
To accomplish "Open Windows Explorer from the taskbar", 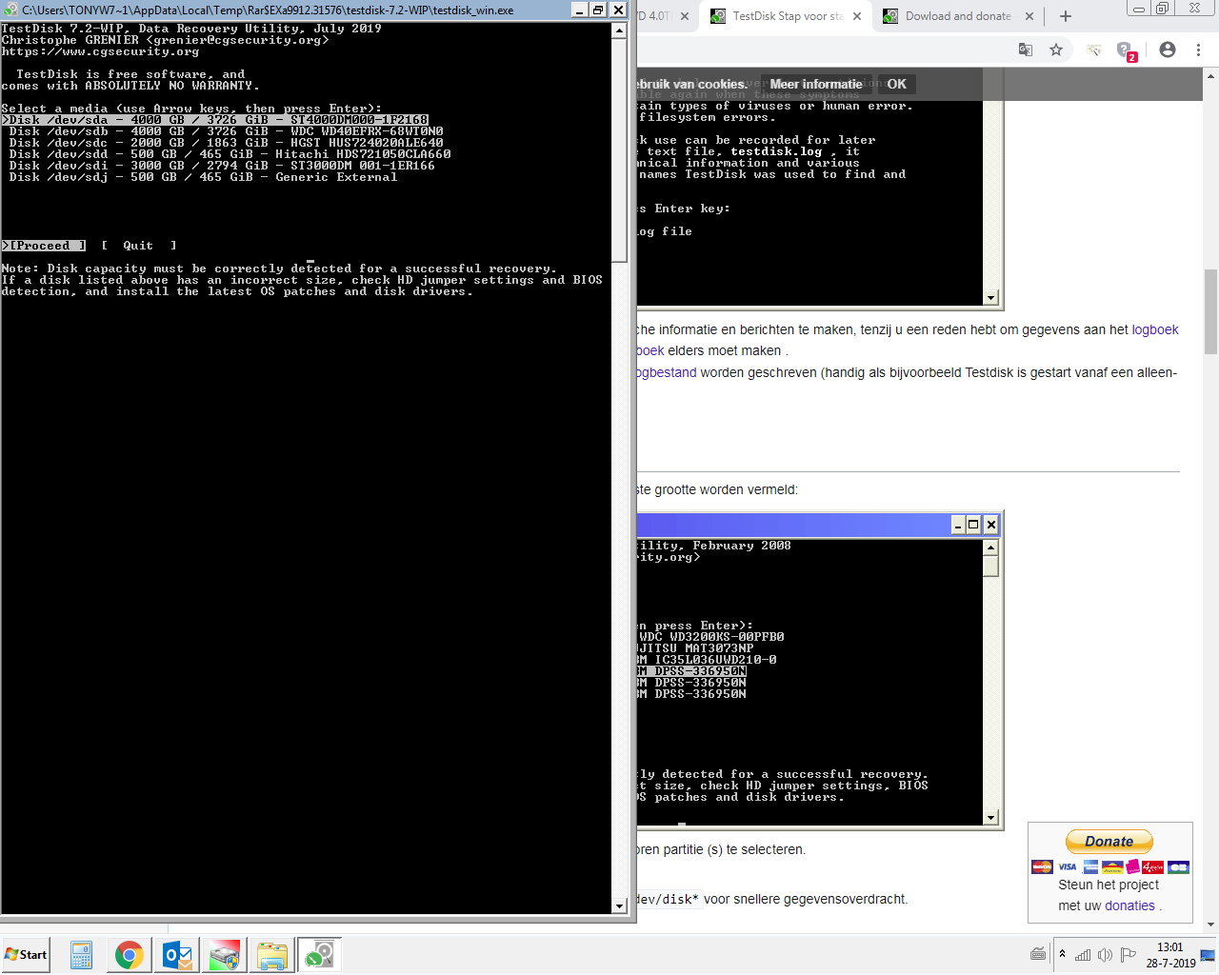I will (272, 955).
